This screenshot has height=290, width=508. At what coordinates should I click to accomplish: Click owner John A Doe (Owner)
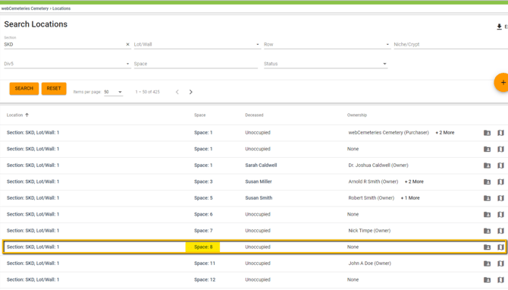coord(370,263)
